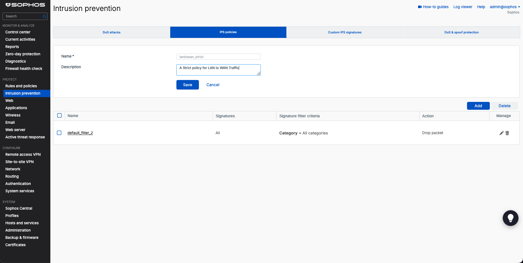Click the pencil edit icon for default_filter_2
Screen dimensions: 523x263
pyautogui.click(x=501, y=133)
